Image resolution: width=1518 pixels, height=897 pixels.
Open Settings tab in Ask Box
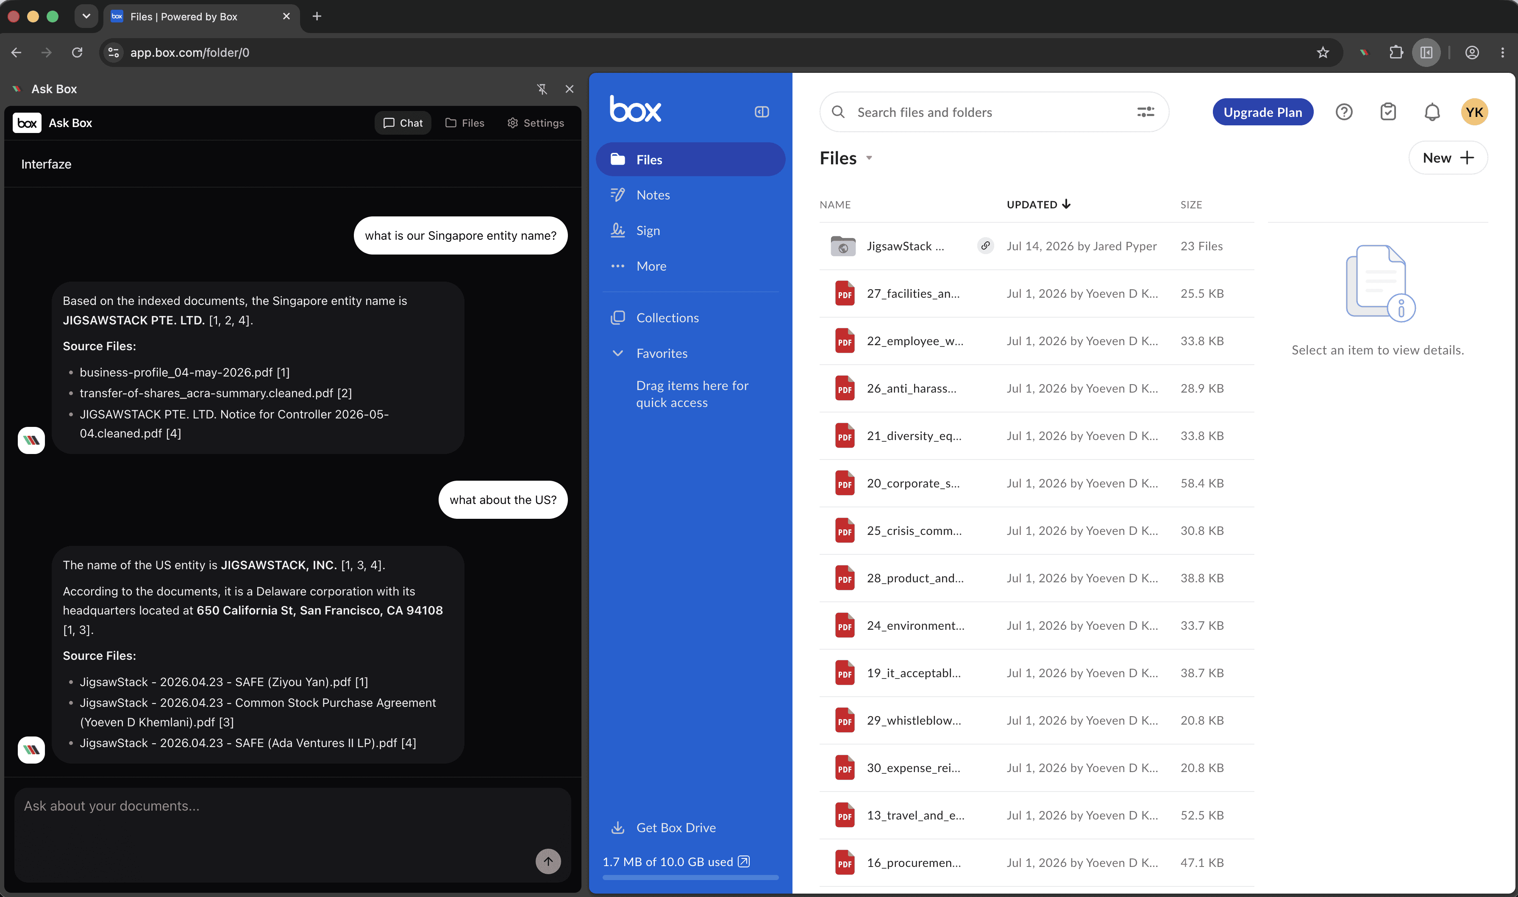click(535, 123)
